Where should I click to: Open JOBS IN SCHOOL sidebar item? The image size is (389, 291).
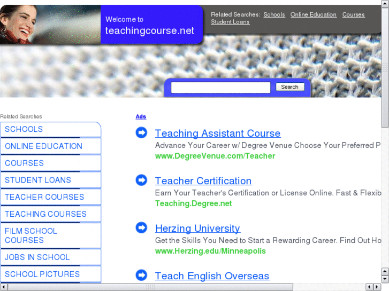coord(51,257)
